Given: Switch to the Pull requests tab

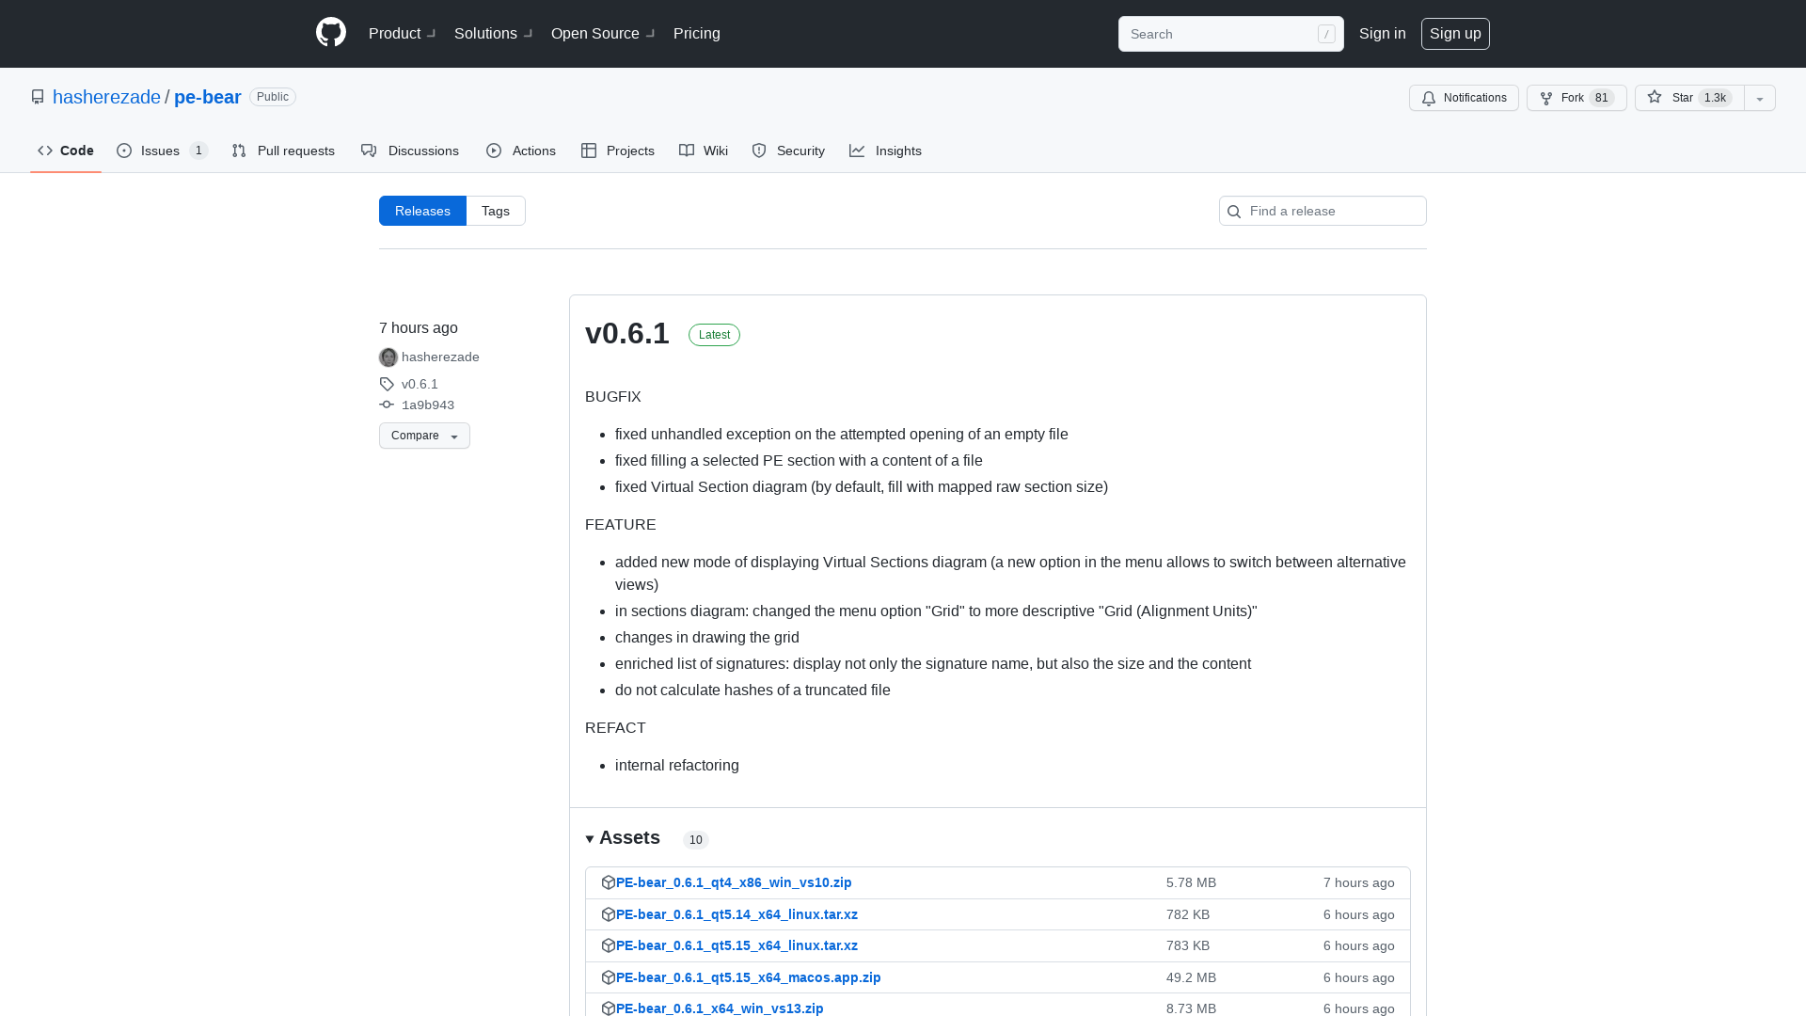Looking at the screenshot, I should 283,151.
